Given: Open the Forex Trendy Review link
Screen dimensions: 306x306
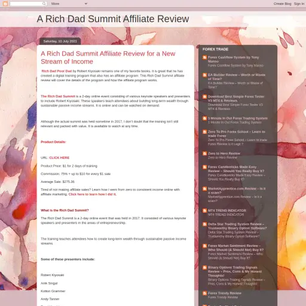Looking at the screenshot, I should point(225,293).
